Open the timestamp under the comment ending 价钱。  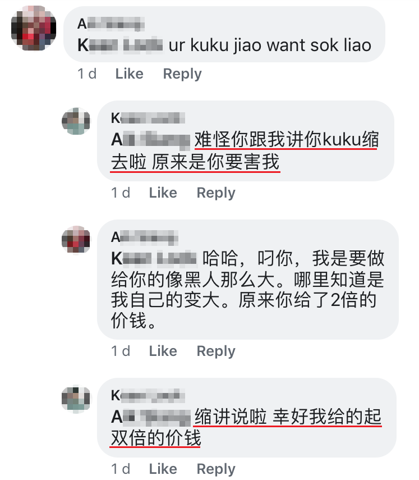point(121,351)
